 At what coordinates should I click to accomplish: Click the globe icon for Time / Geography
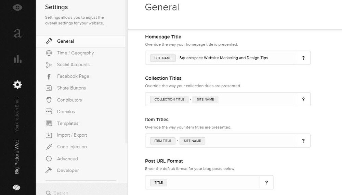[x=49, y=53]
